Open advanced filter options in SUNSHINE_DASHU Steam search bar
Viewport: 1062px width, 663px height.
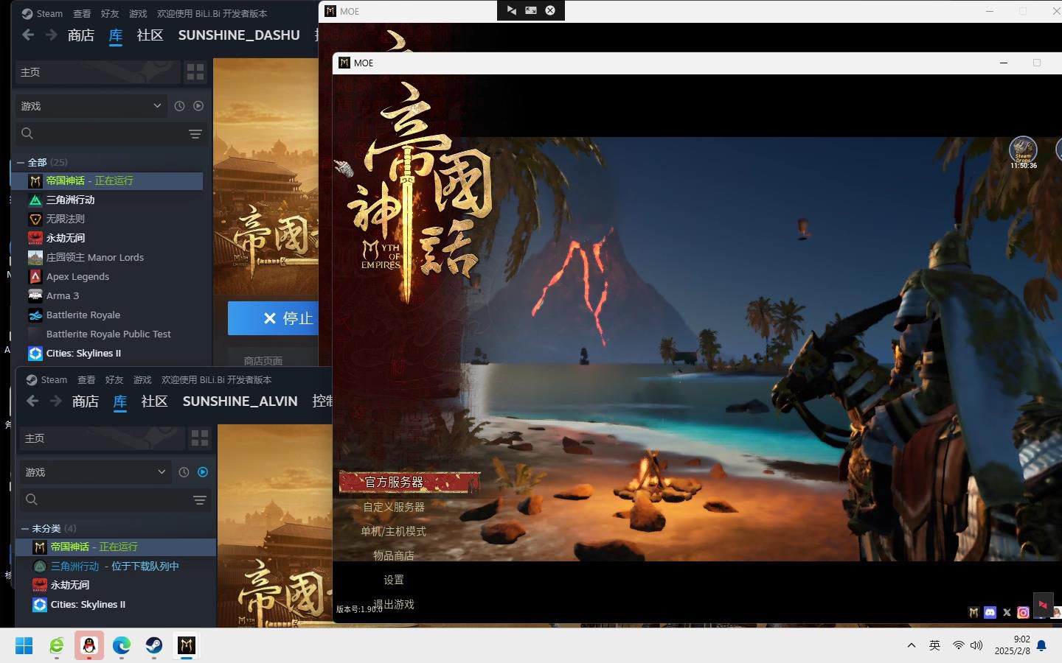pos(195,134)
